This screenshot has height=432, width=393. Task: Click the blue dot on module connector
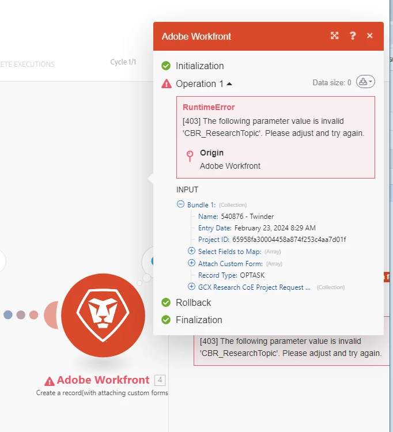8,314
